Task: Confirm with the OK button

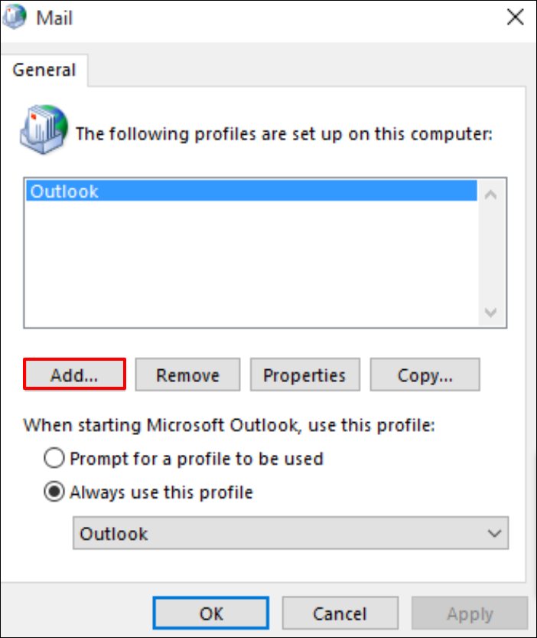Action: click(211, 613)
